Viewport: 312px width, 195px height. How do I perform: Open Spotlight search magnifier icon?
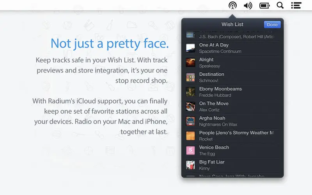click(x=280, y=5)
